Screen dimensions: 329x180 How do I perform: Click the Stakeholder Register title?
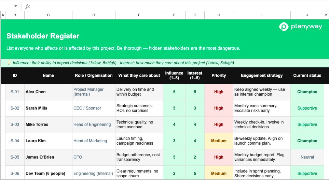43,36
